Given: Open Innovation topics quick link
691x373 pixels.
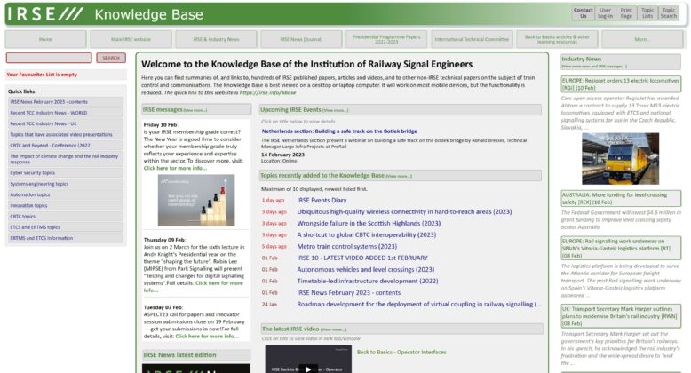Looking at the screenshot, I should [65, 205].
